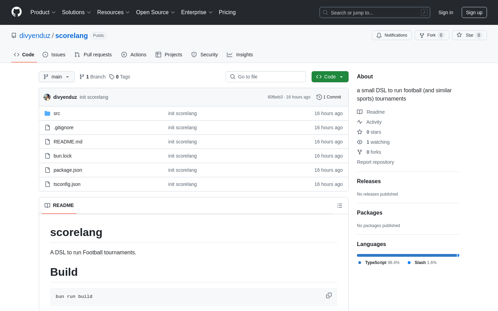View the 0 forks link
Screen dimensions: 498x311
coord(369,152)
